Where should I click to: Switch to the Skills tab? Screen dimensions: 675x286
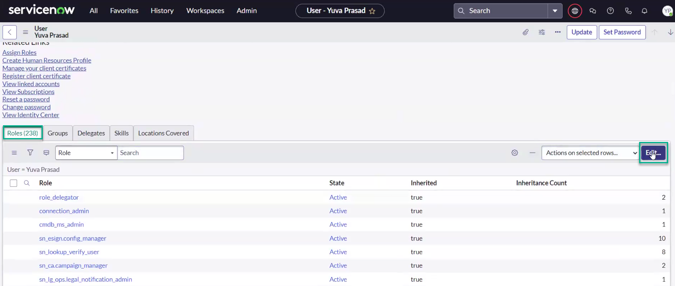point(121,133)
